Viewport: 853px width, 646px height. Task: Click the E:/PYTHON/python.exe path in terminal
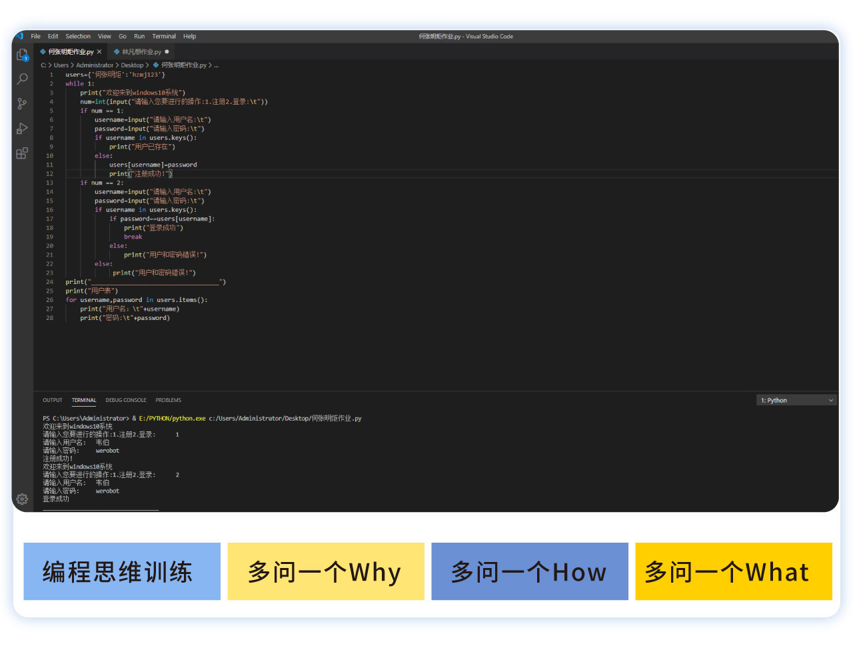tap(172, 419)
